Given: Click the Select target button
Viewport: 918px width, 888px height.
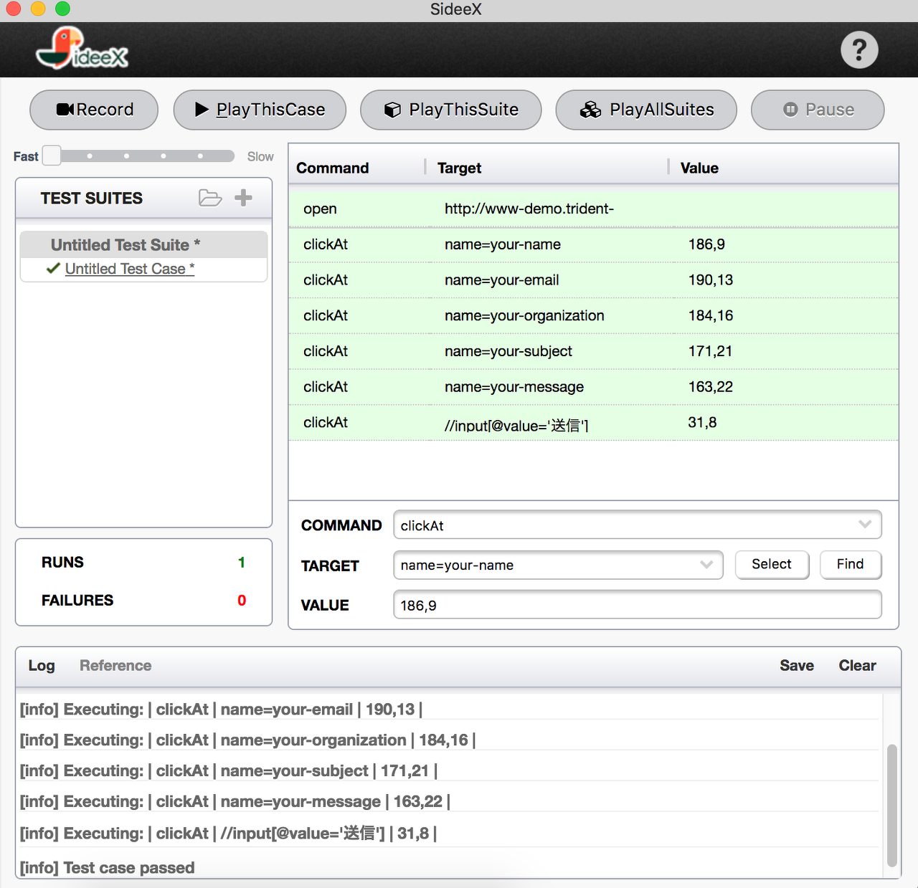Looking at the screenshot, I should tap(771, 565).
